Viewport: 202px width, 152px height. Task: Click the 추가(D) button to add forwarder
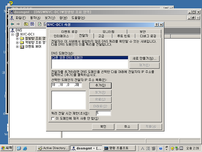pyautogui.click(x=100, y=86)
